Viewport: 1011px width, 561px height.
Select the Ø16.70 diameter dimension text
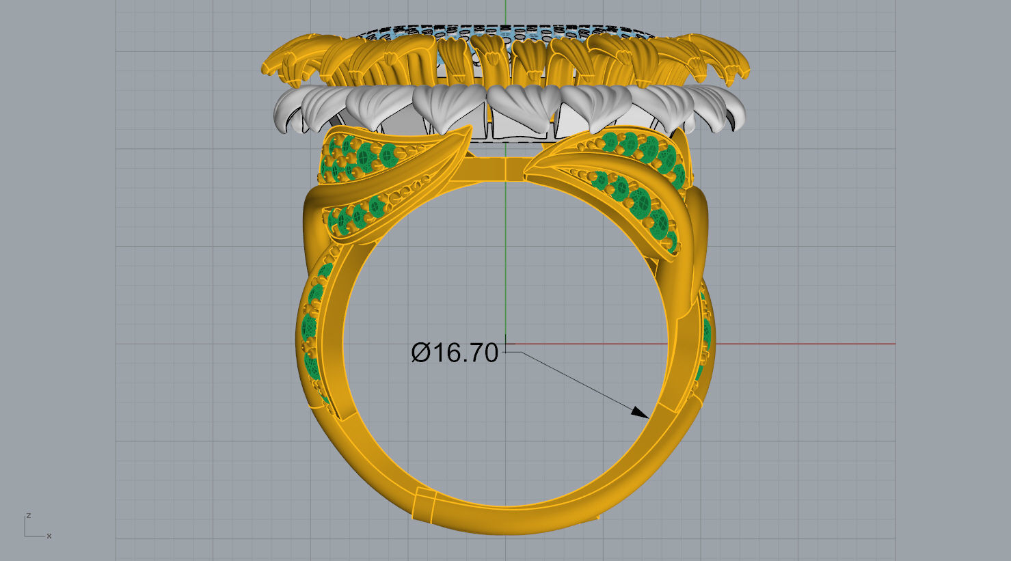455,353
